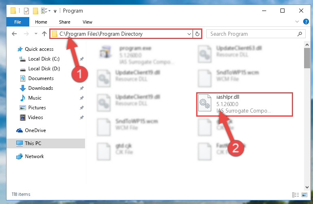Viewport: 313px width, 204px height.
Task: Open the File menu
Action: [18, 22]
